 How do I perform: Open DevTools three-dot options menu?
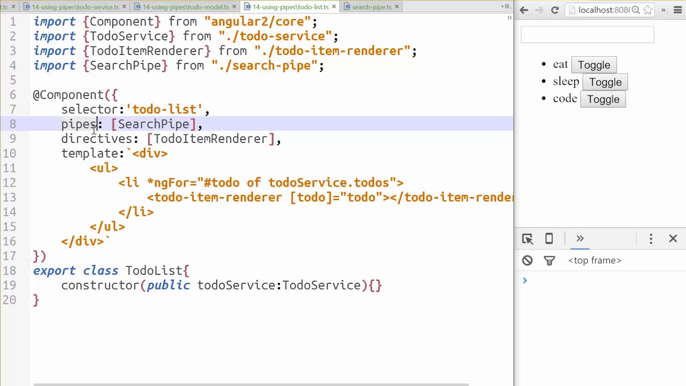tap(651, 239)
